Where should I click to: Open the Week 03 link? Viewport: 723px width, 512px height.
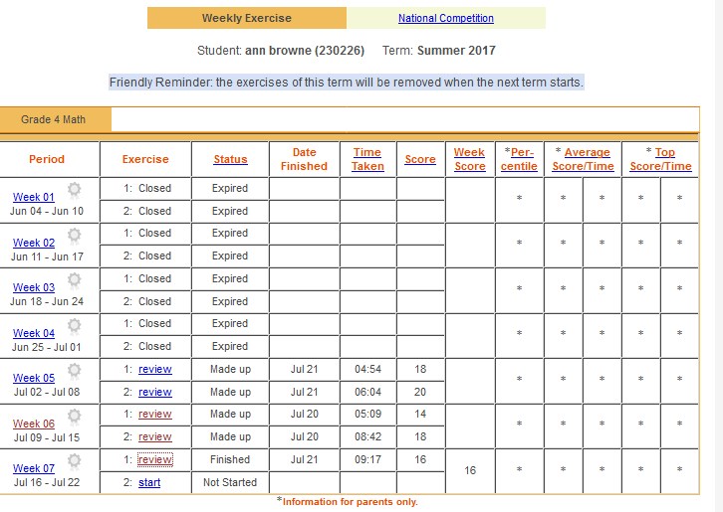point(34,287)
